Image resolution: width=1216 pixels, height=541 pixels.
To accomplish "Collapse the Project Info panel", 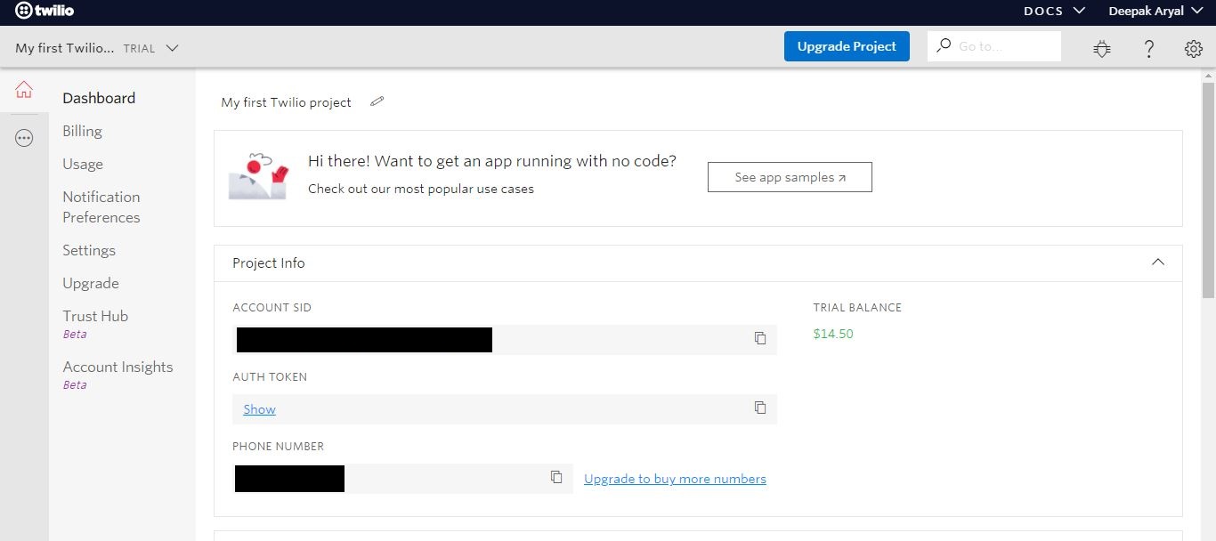I will [1158, 262].
